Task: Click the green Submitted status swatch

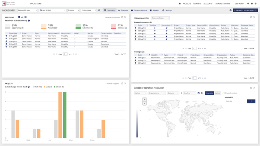Action: (x=78, y=26)
